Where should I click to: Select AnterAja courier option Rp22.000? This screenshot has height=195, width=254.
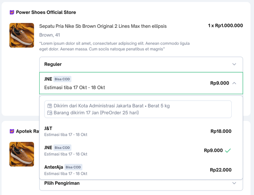point(138,170)
